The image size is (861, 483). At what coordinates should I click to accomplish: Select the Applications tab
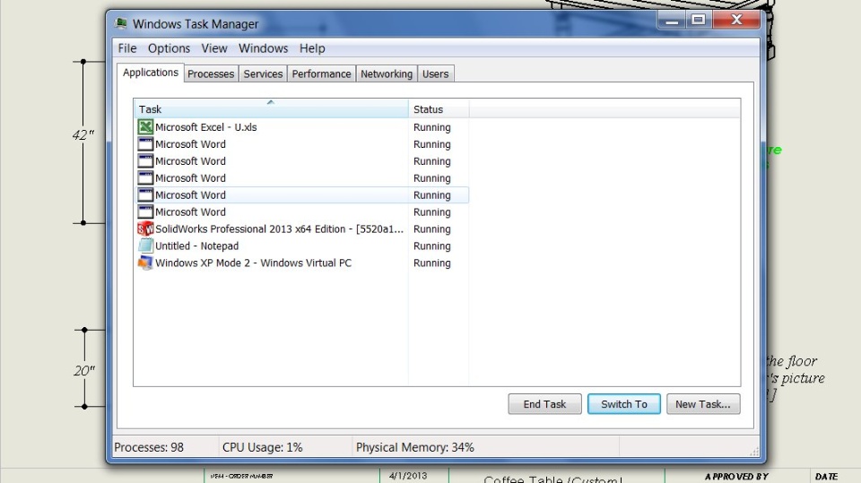click(x=151, y=73)
